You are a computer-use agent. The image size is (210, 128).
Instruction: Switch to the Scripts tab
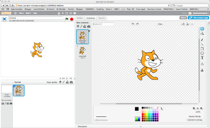(x=80, y=18)
